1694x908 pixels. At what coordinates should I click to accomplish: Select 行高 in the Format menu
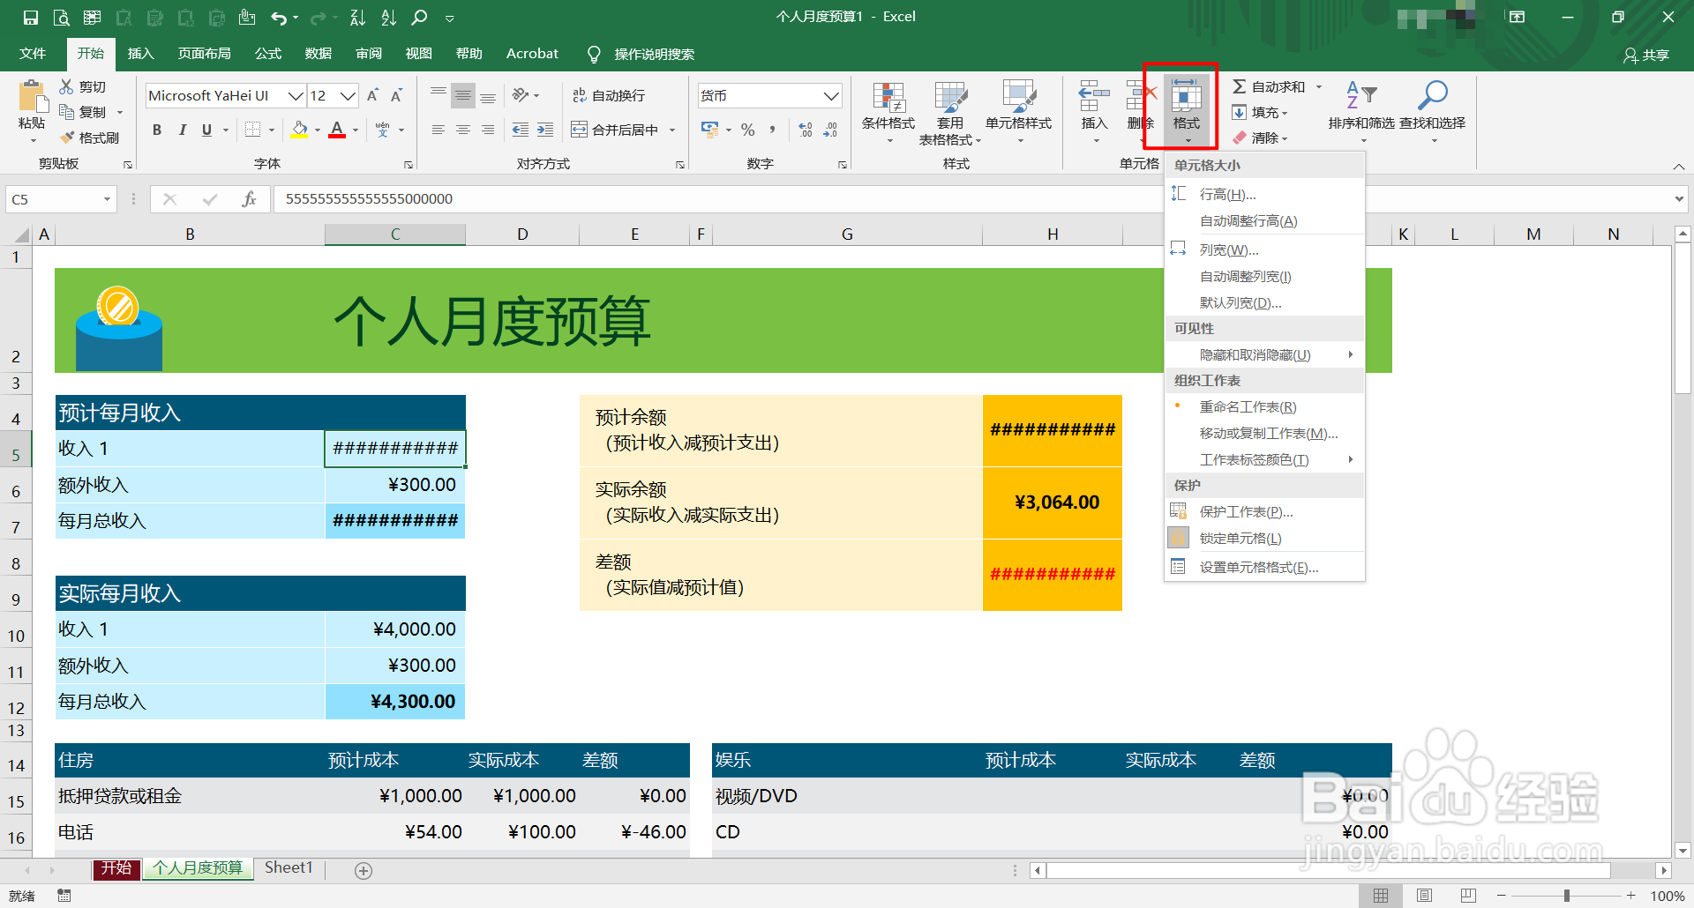tap(1228, 193)
